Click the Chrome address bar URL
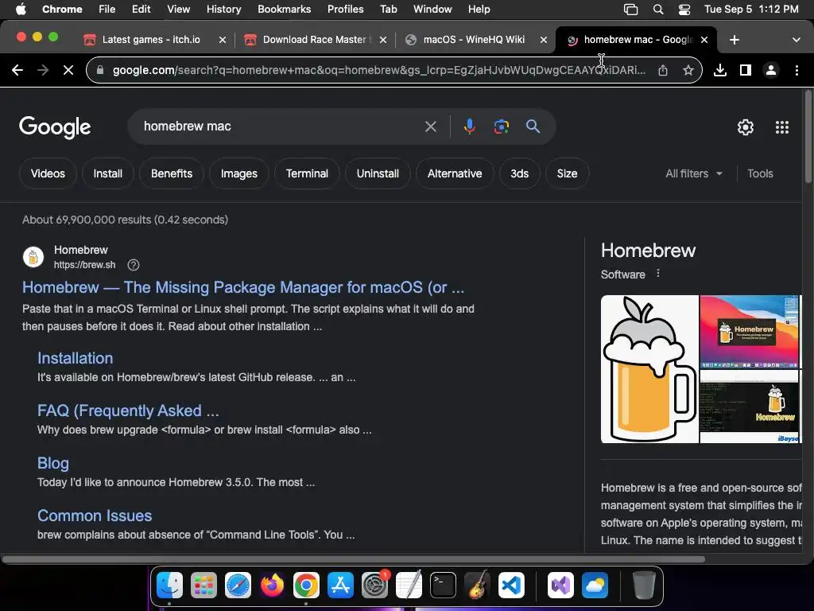The image size is (814, 611). click(x=379, y=70)
